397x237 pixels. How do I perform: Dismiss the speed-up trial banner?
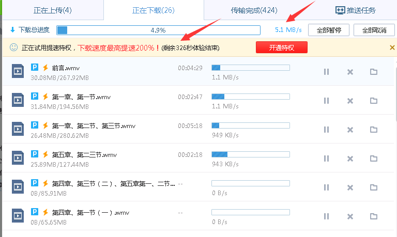click(392, 48)
